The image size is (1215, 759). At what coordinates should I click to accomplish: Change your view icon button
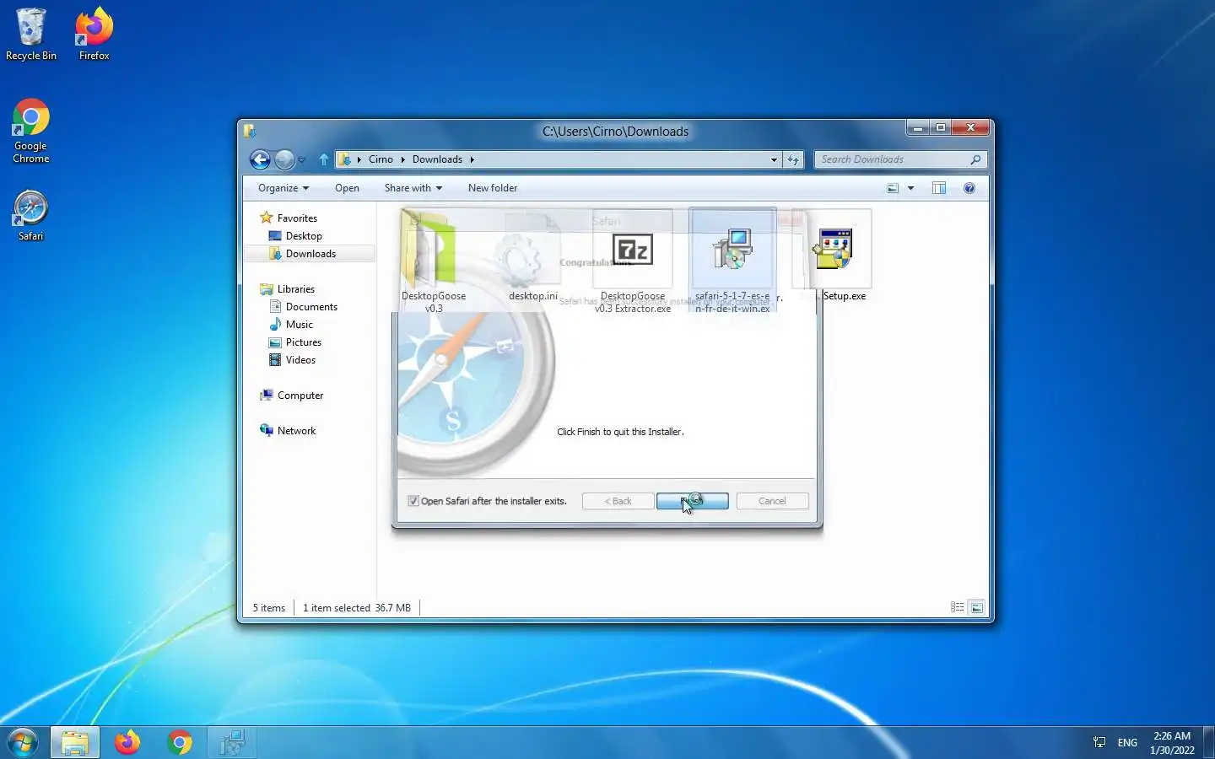[x=893, y=188]
